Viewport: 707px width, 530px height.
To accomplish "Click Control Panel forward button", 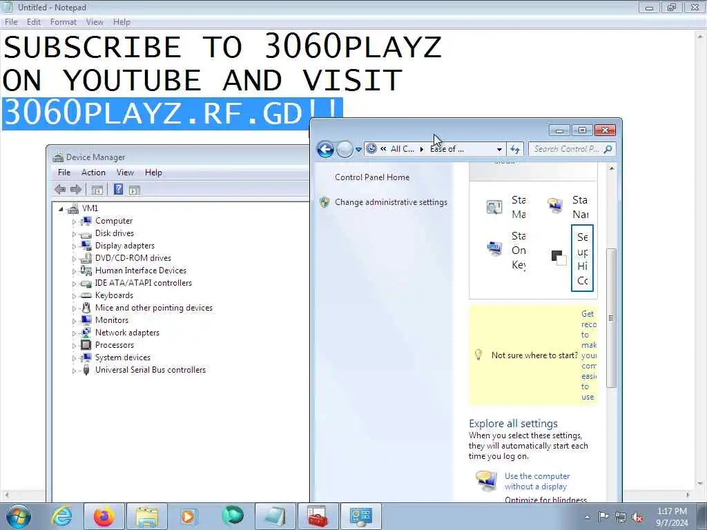I will point(345,149).
